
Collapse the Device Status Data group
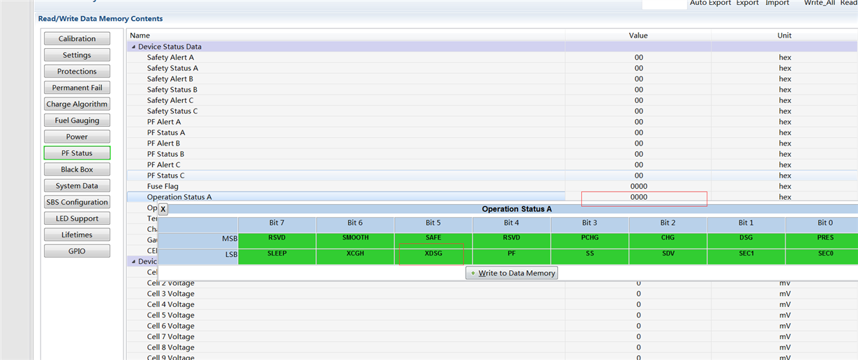coord(133,47)
